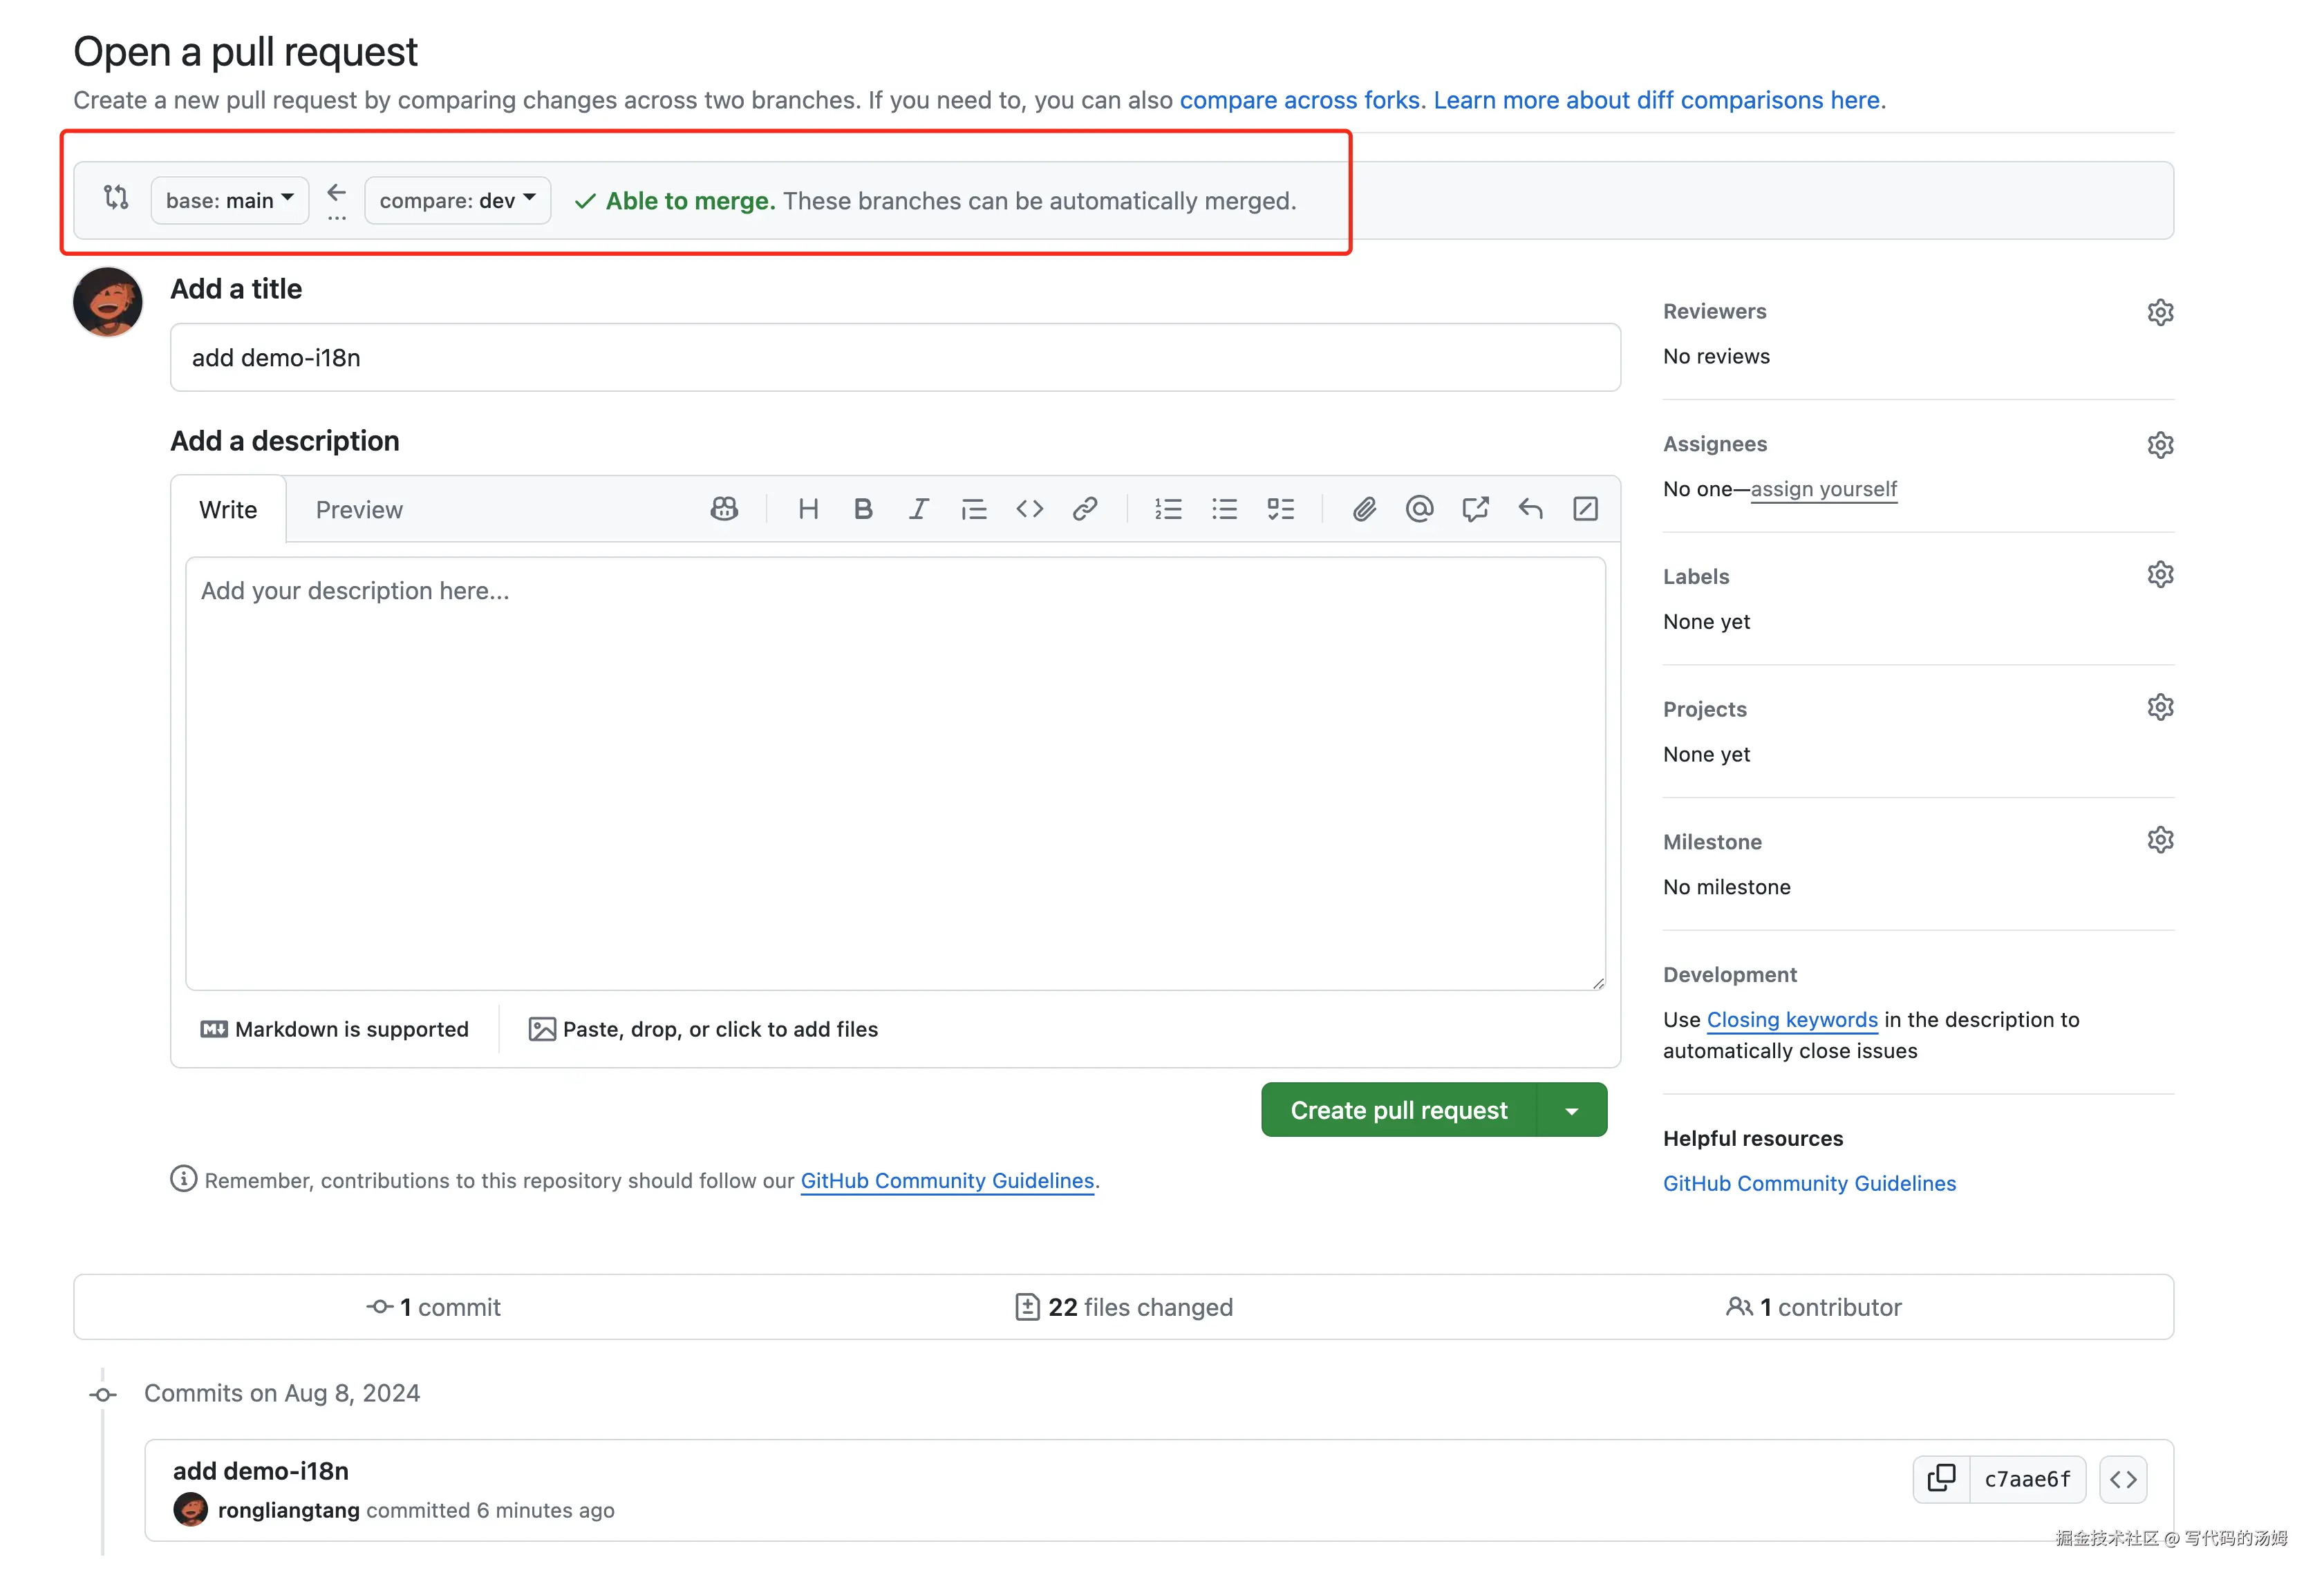Click into the title input field
This screenshot has height=1584, width=2324.
pos(894,357)
